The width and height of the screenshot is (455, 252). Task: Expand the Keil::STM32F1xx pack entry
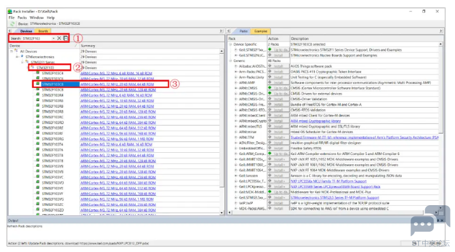click(236, 50)
